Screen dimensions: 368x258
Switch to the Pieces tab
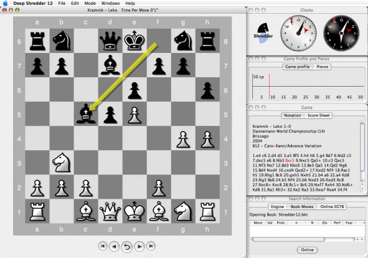[x=323, y=67]
